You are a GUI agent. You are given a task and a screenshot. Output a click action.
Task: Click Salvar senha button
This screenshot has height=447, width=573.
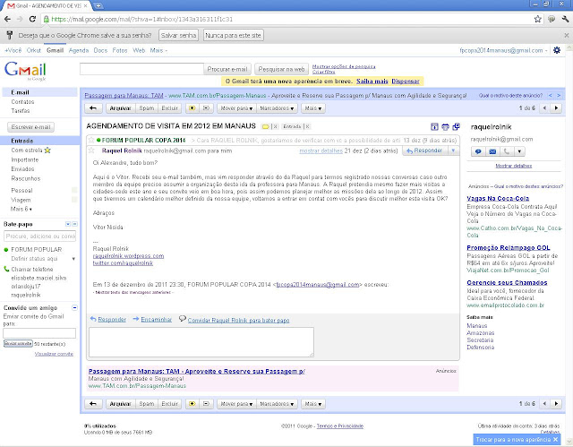[179, 36]
